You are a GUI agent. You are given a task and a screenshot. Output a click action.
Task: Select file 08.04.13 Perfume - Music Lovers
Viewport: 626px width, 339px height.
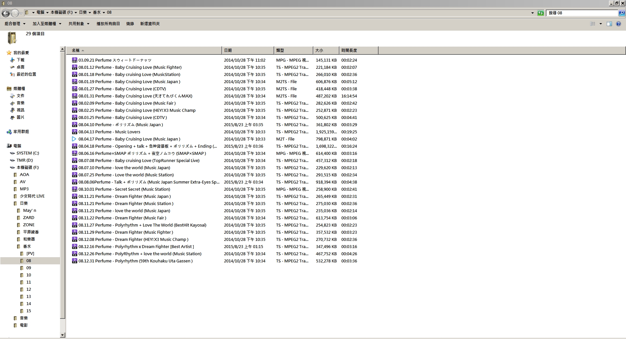click(x=109, y=132)
